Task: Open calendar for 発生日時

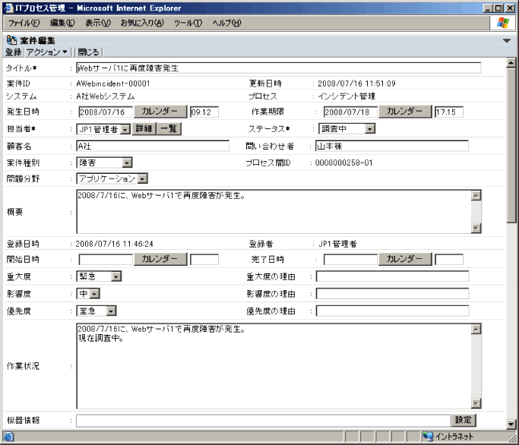Action: tap(160, 112)
